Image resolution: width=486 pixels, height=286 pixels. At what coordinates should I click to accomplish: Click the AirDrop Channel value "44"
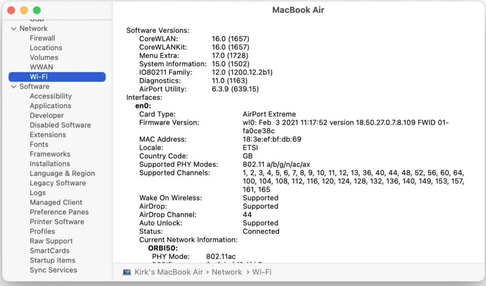tap(247, 214)
